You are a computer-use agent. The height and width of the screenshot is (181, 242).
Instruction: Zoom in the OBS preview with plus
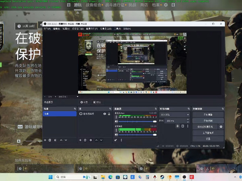(x=55, y=97)
